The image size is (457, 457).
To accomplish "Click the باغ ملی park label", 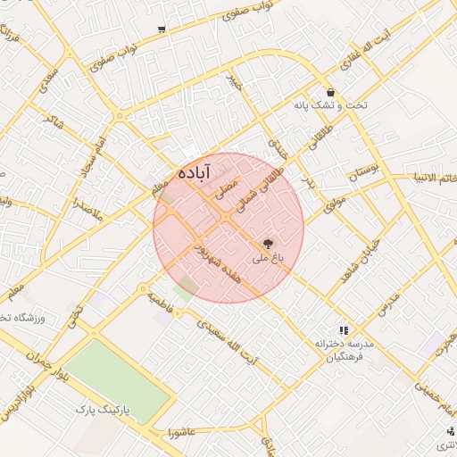I will pyautogui.click(x=268, y=259).
